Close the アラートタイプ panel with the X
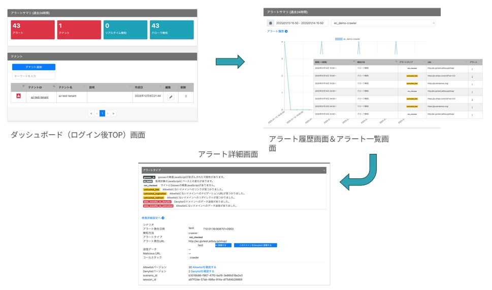The image size is (492, 290). pyautogui.click(x=325, y=171)
